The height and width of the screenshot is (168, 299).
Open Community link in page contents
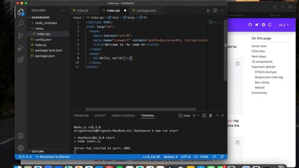pos(259,93)
